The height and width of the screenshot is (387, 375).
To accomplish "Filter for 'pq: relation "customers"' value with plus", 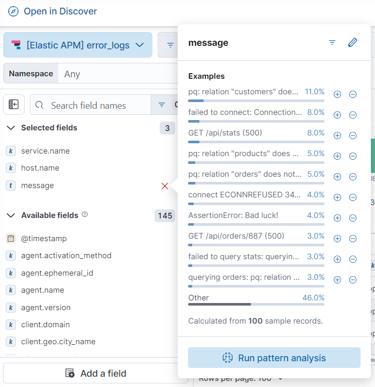I will pyautogui.click(x=337, y=94).
